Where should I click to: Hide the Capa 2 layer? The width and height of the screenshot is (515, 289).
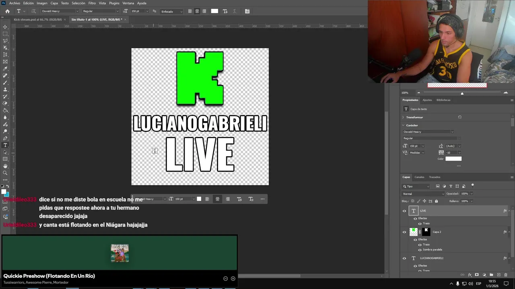(404, 232)
